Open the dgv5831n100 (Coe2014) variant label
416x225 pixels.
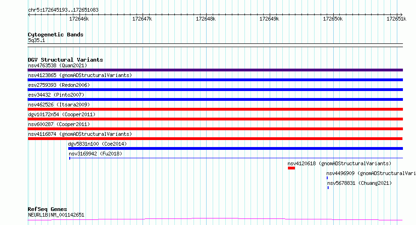coord(97,144)
